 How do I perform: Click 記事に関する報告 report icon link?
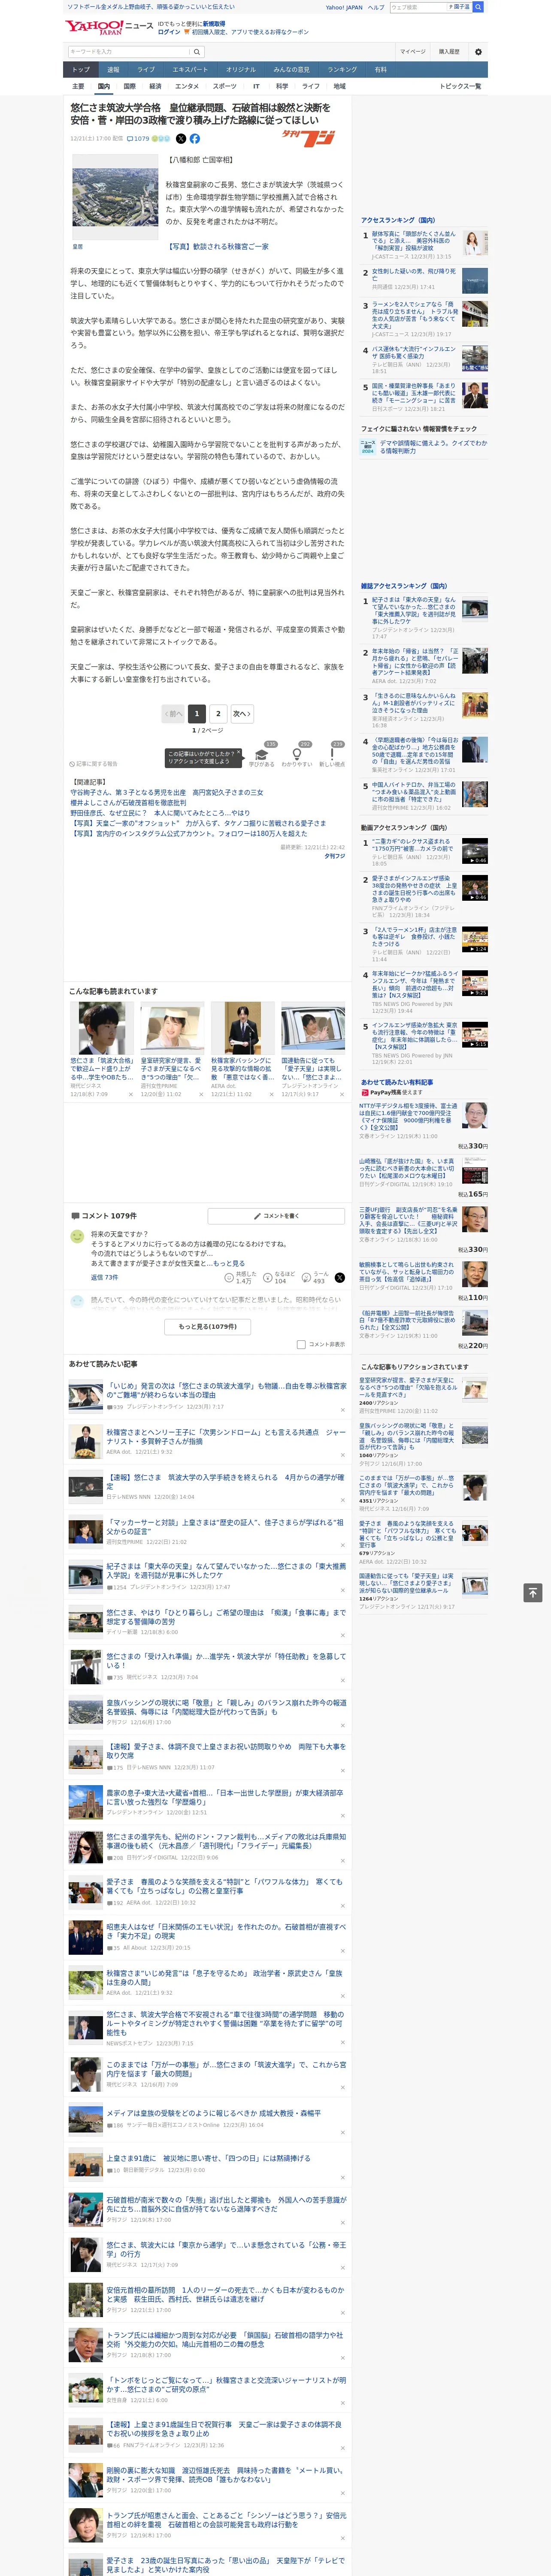pos(94,764)
